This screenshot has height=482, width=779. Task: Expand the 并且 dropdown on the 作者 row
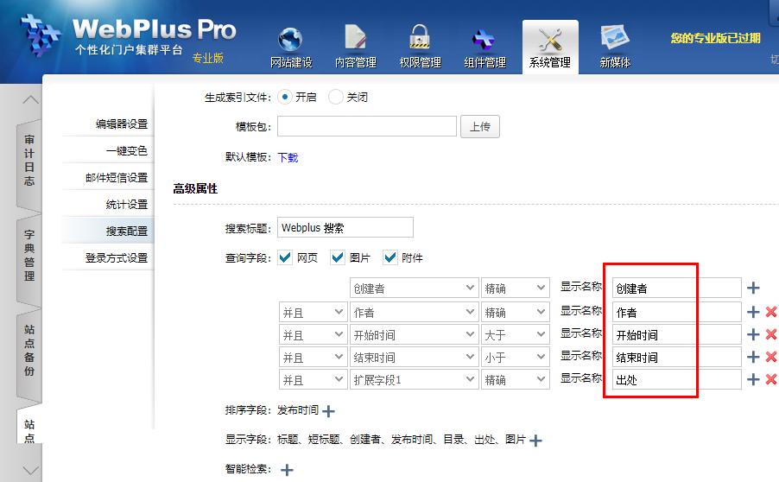pos(312,312)
